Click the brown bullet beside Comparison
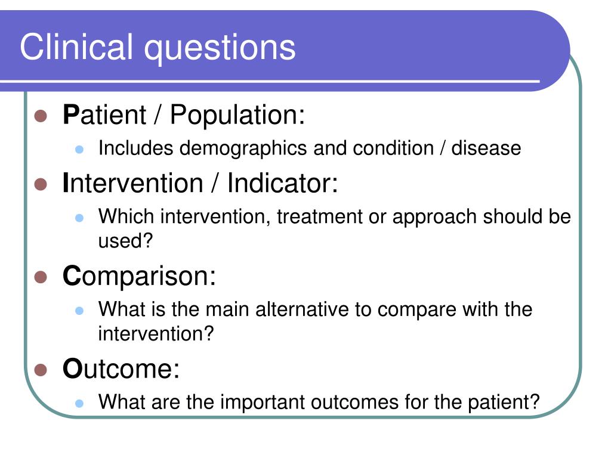Image resolution: width=611 pixels, height=458 pixels. [41, 277]
